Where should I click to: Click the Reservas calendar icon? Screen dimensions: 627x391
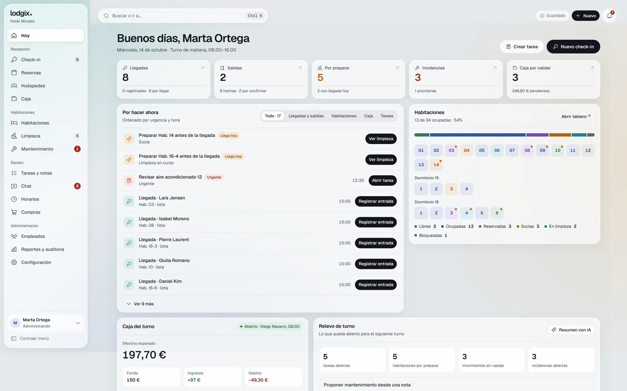point(14,73)
